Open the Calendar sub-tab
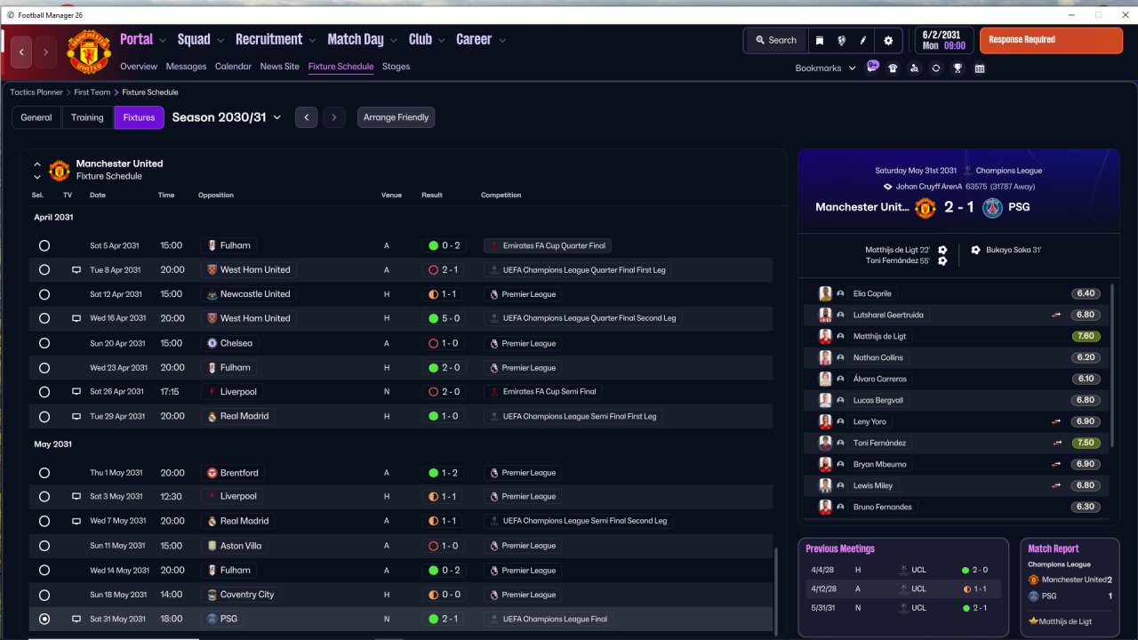Viewport: 1138px width, 640px height. tap(233, 67)
